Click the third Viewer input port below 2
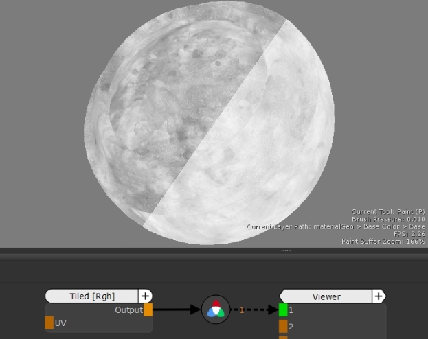 [283, 337]
